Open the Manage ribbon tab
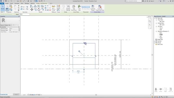The width and height of the screenshot is (174, 98). [27, 4]
